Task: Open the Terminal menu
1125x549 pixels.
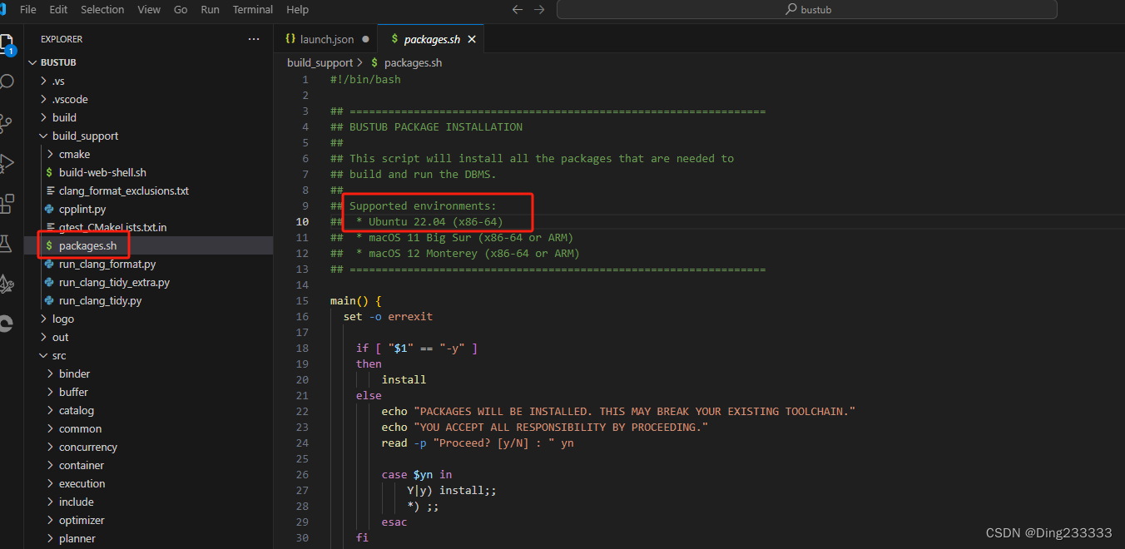Action: 253,10
